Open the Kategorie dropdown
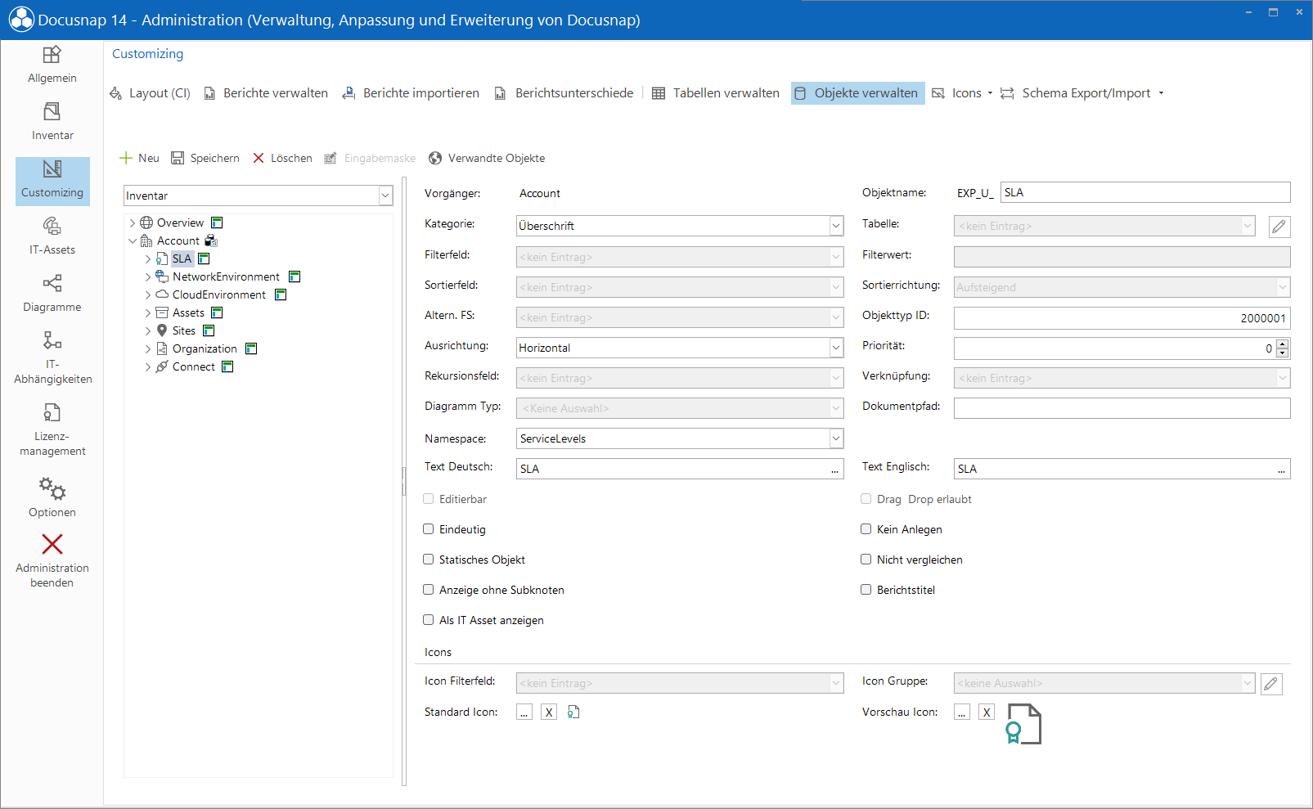Viewport: 1313px width, 809px height. 836,226
